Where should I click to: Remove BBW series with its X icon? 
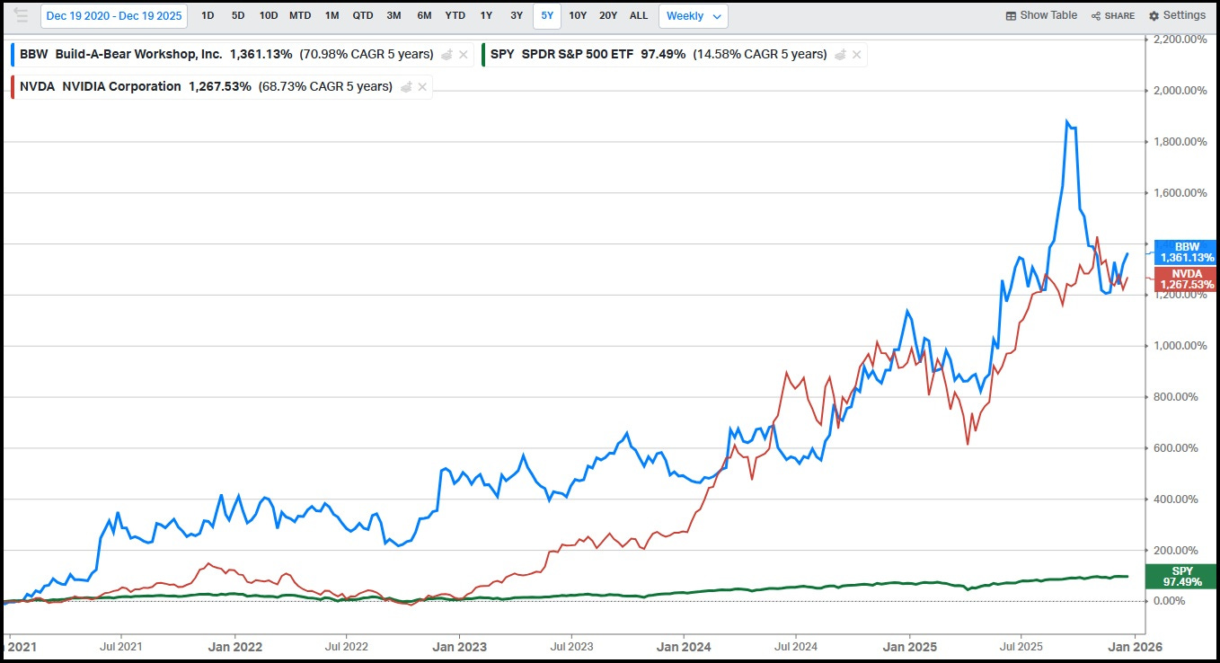click(464, 55)
